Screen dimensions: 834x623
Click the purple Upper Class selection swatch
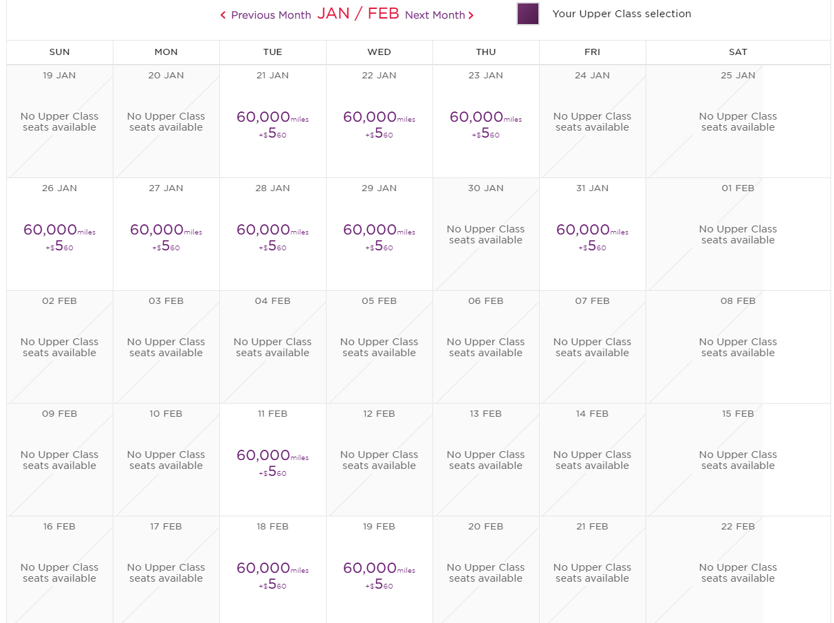click(x=528, y=14)
